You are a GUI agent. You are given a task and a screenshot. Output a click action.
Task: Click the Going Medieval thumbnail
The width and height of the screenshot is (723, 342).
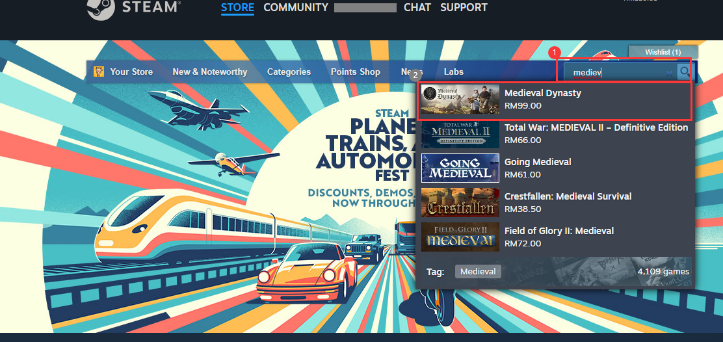(x=460, y=168)
